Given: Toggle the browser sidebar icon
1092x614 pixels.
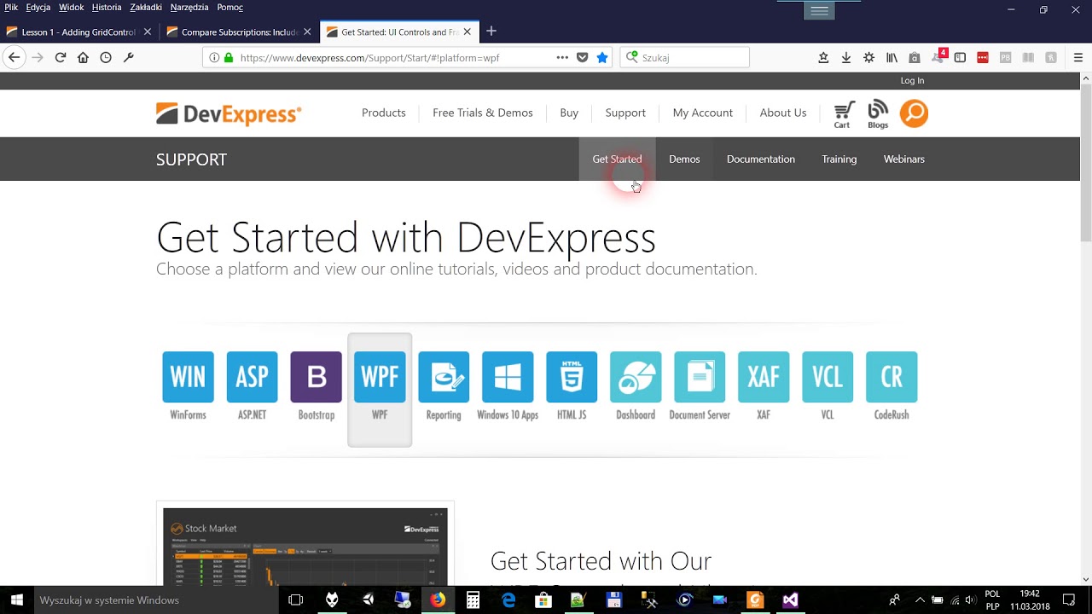Looking at the screenshot, I should coord(960,58).
